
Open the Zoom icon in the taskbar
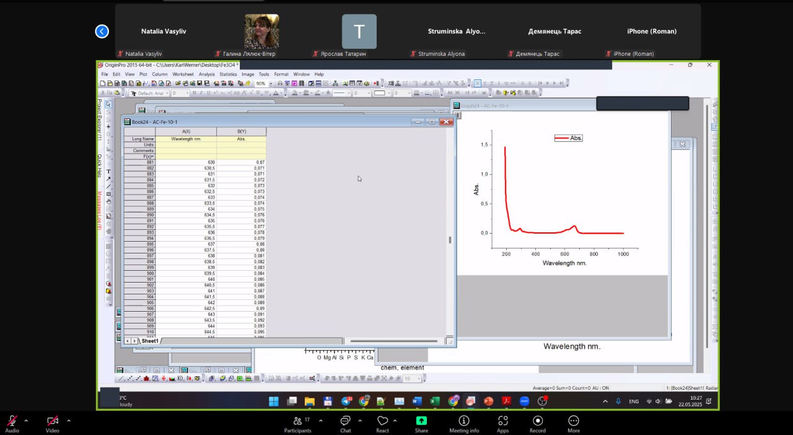point(524,401)
